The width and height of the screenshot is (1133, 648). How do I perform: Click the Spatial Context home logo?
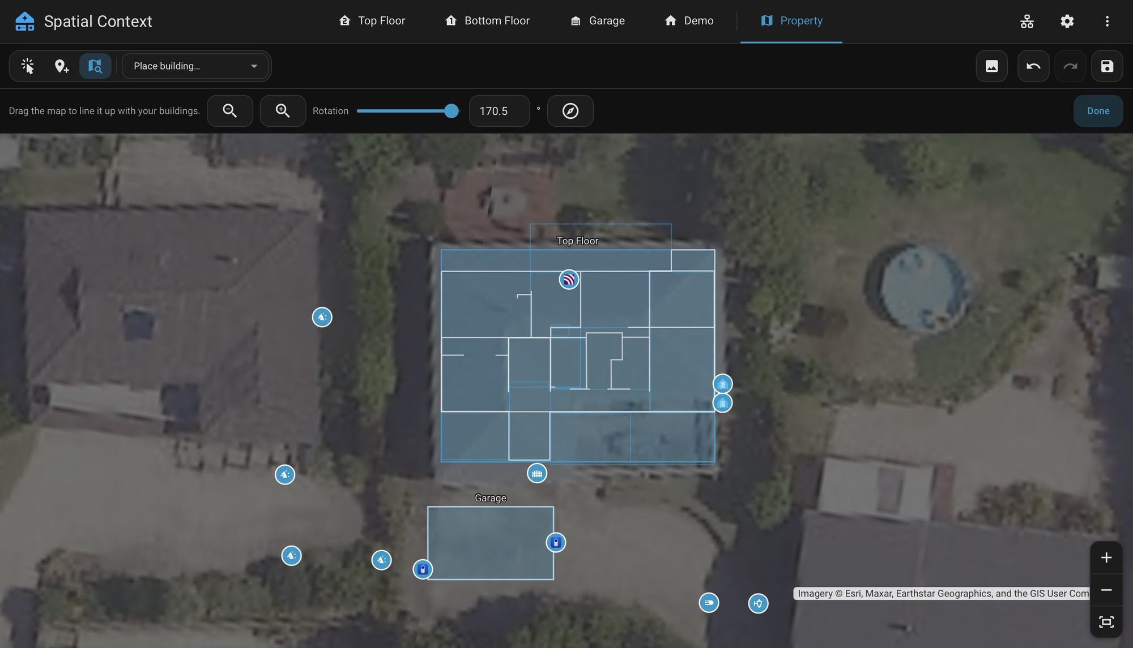pyautogui.click(x=24, y=22)
